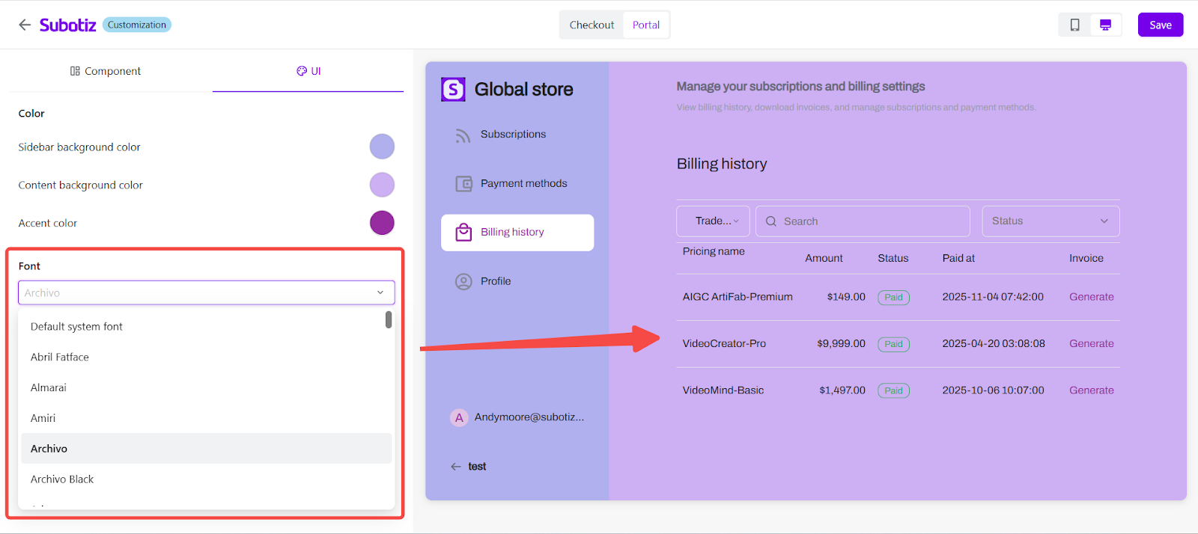Viewport: 1198px width, 534px height.
Task: Click Generate link for VideoCreator-Pro invoice
Action: [1091, 344]
